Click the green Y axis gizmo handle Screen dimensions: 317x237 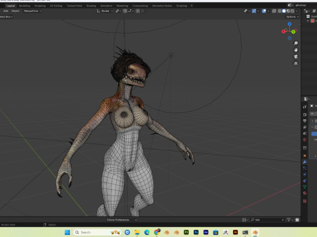(293, 32)
